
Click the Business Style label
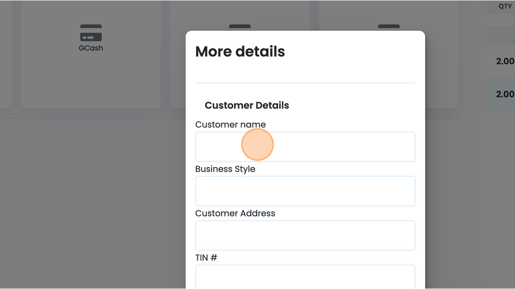(x=225, y=169)
